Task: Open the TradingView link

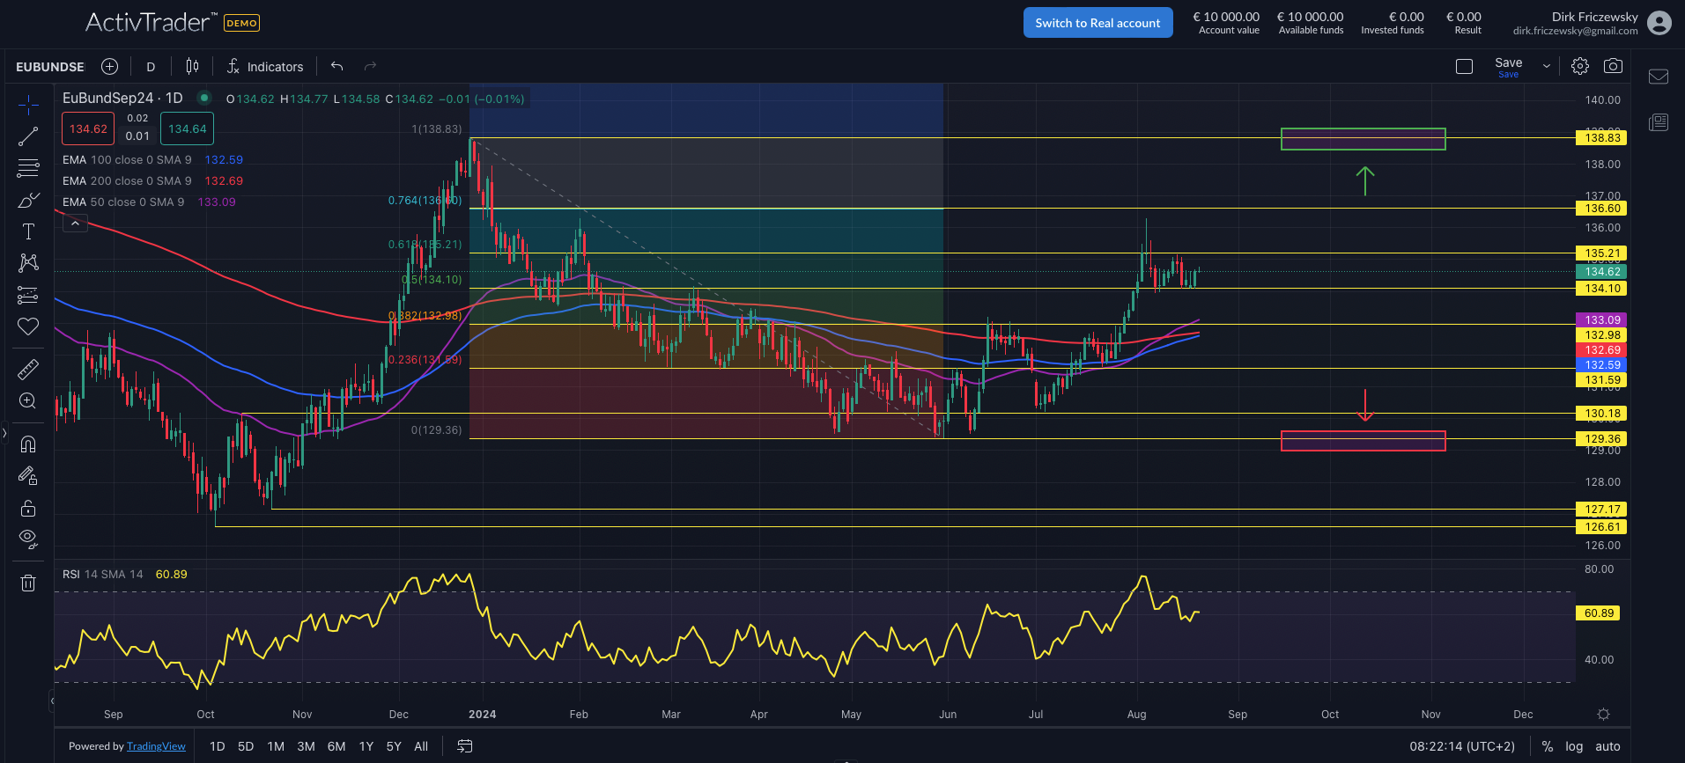Action: 156,746
